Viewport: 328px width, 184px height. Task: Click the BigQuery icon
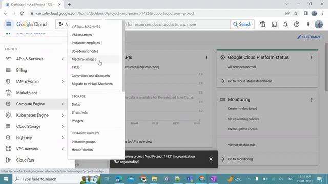8,137
